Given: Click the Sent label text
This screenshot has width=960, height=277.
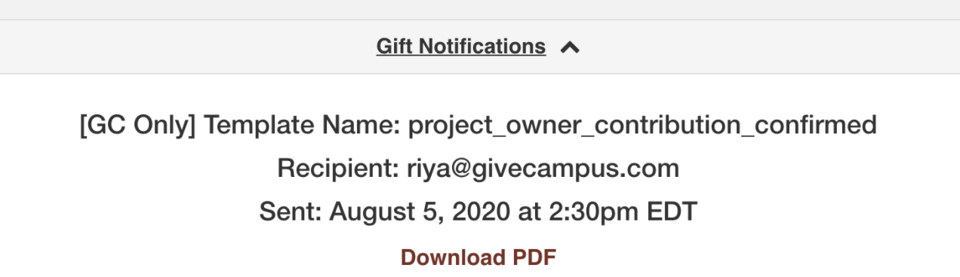Looking at the screenshot, I should tap(291, 212).
